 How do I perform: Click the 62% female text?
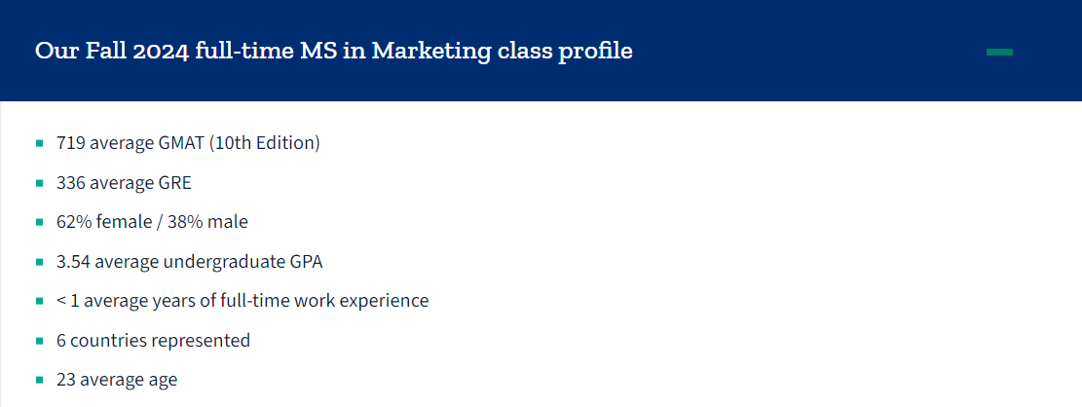coord(100,222)
